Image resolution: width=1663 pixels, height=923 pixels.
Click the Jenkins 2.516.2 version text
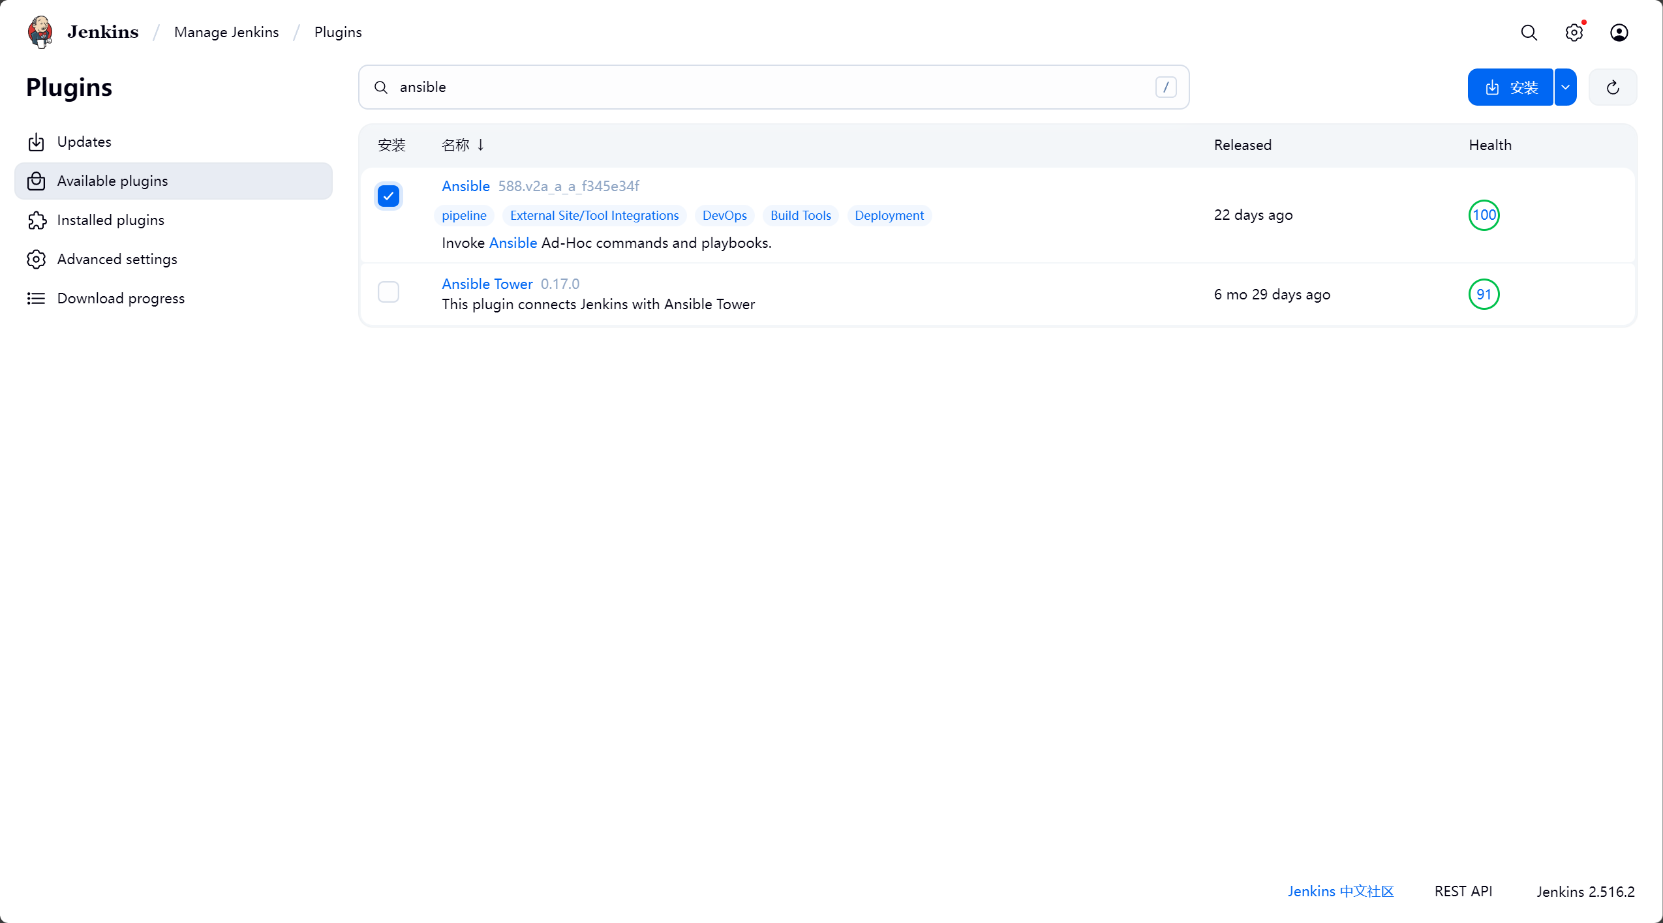point(1585,891)
